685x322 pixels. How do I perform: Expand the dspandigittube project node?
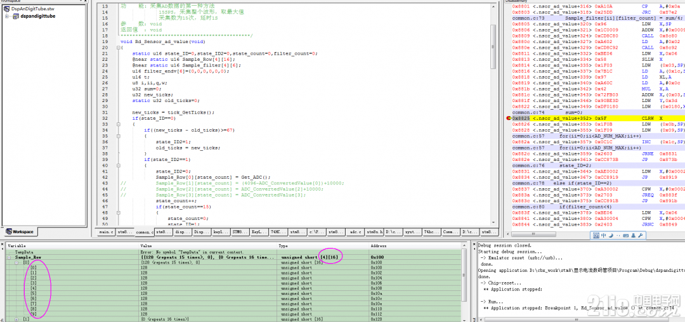[x=8, y=16]
